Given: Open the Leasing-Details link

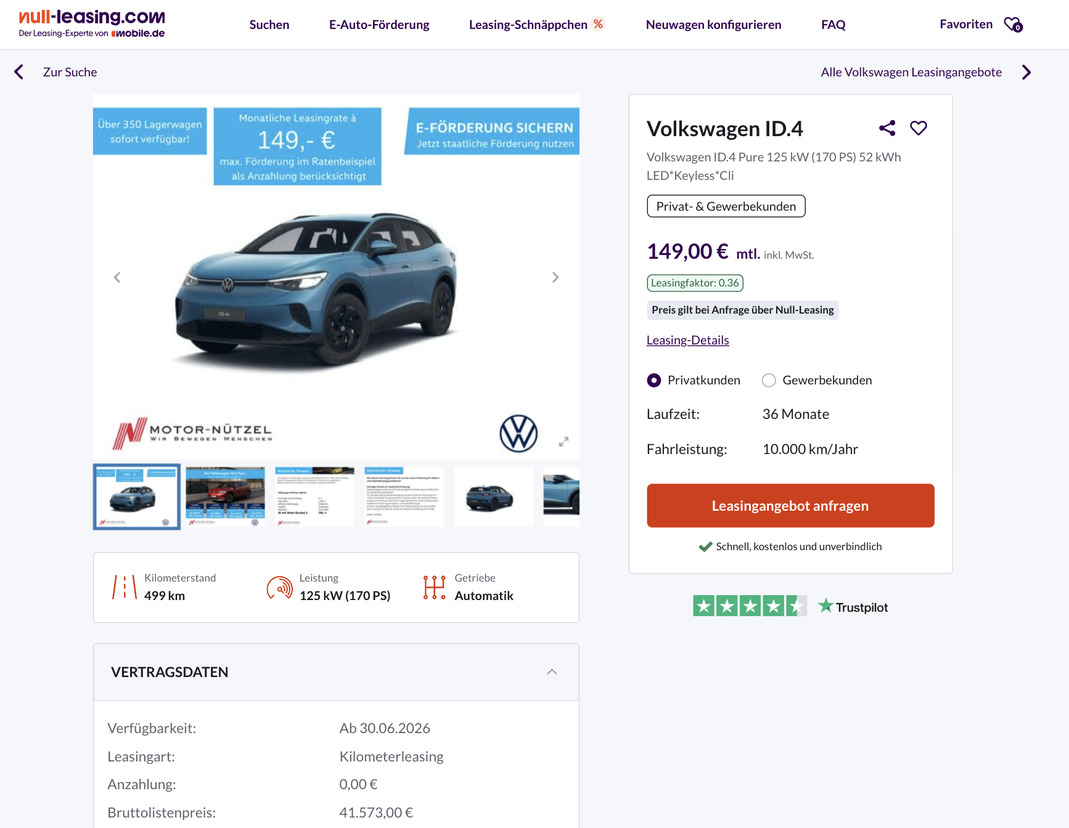Looking at the screenshot, I should [x=687, y=340].
